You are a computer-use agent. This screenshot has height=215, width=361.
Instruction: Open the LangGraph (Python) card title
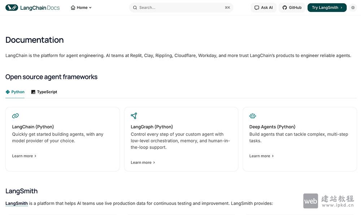152,127
